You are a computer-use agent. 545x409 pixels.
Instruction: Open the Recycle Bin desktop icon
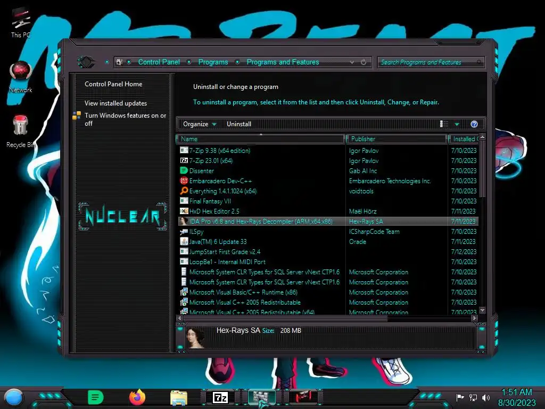coord(21,132)
